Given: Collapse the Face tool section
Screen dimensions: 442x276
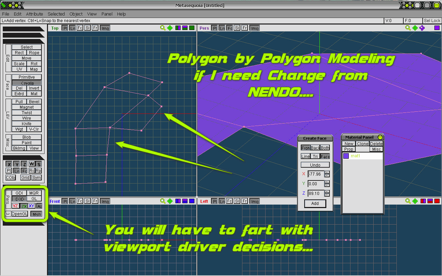Looking at the screenshot, I should click(8, 85).
